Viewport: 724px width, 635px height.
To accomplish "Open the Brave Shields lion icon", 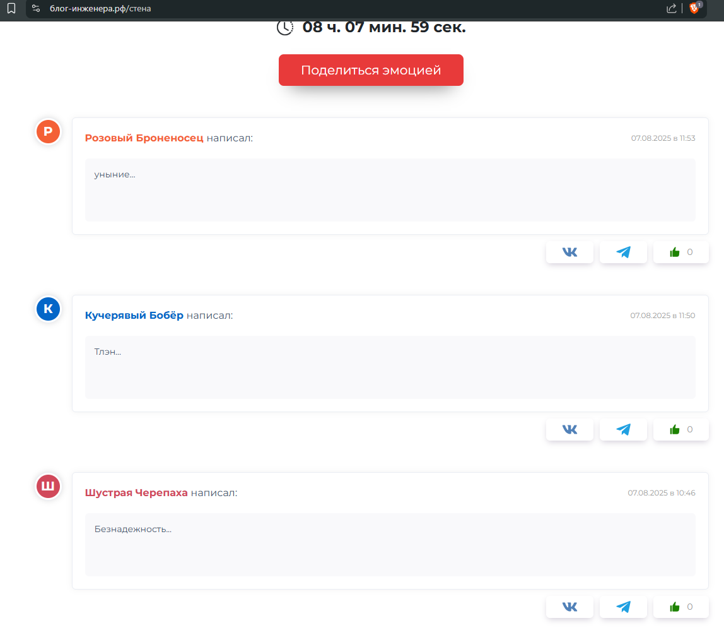I will (694, 8).
